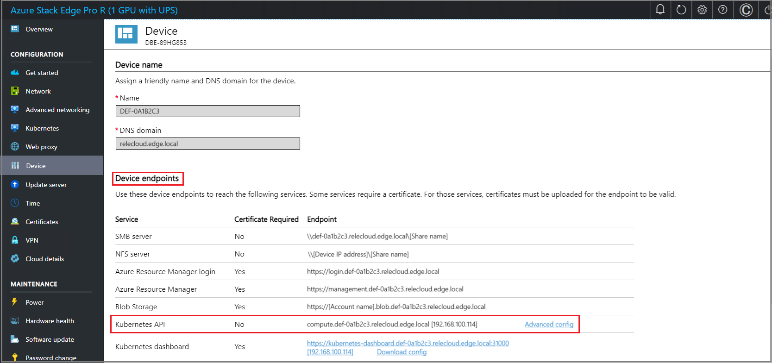Click the Update server arrow icon
The height and width of the screenshot is (363, 772).
click(x=15, y=184)
